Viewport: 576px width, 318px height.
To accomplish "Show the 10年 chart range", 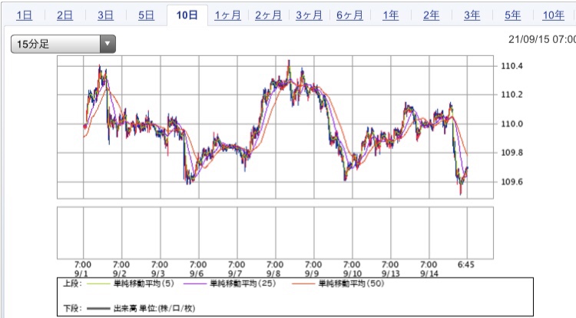I will (553, 15).
